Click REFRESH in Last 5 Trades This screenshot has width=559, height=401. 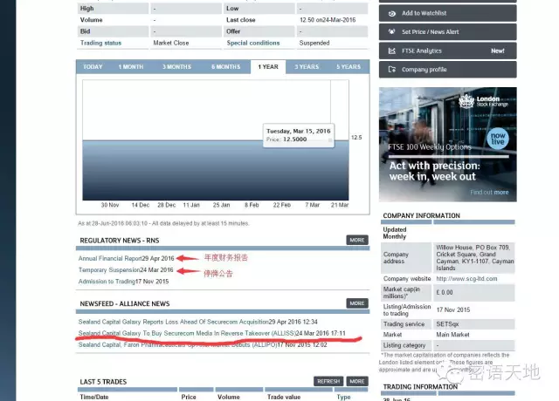(328, 382)
